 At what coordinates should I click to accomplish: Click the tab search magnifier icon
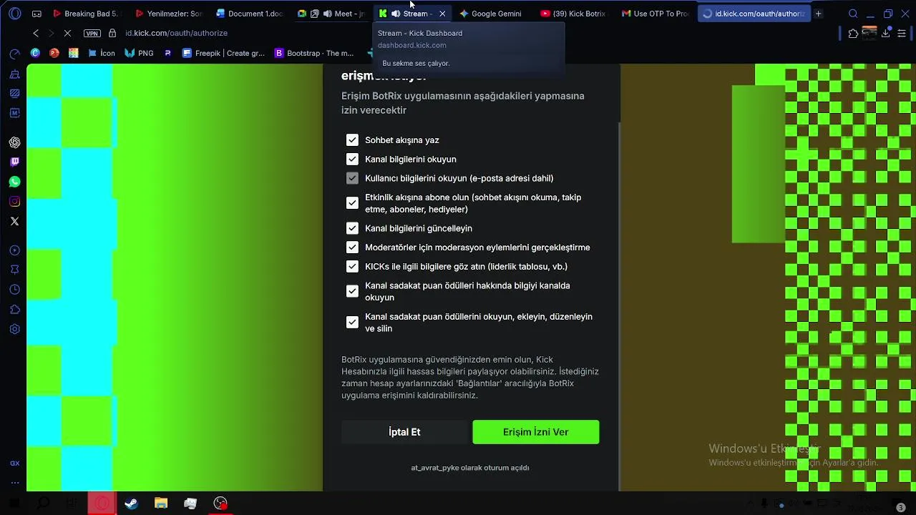pos(853,14)
